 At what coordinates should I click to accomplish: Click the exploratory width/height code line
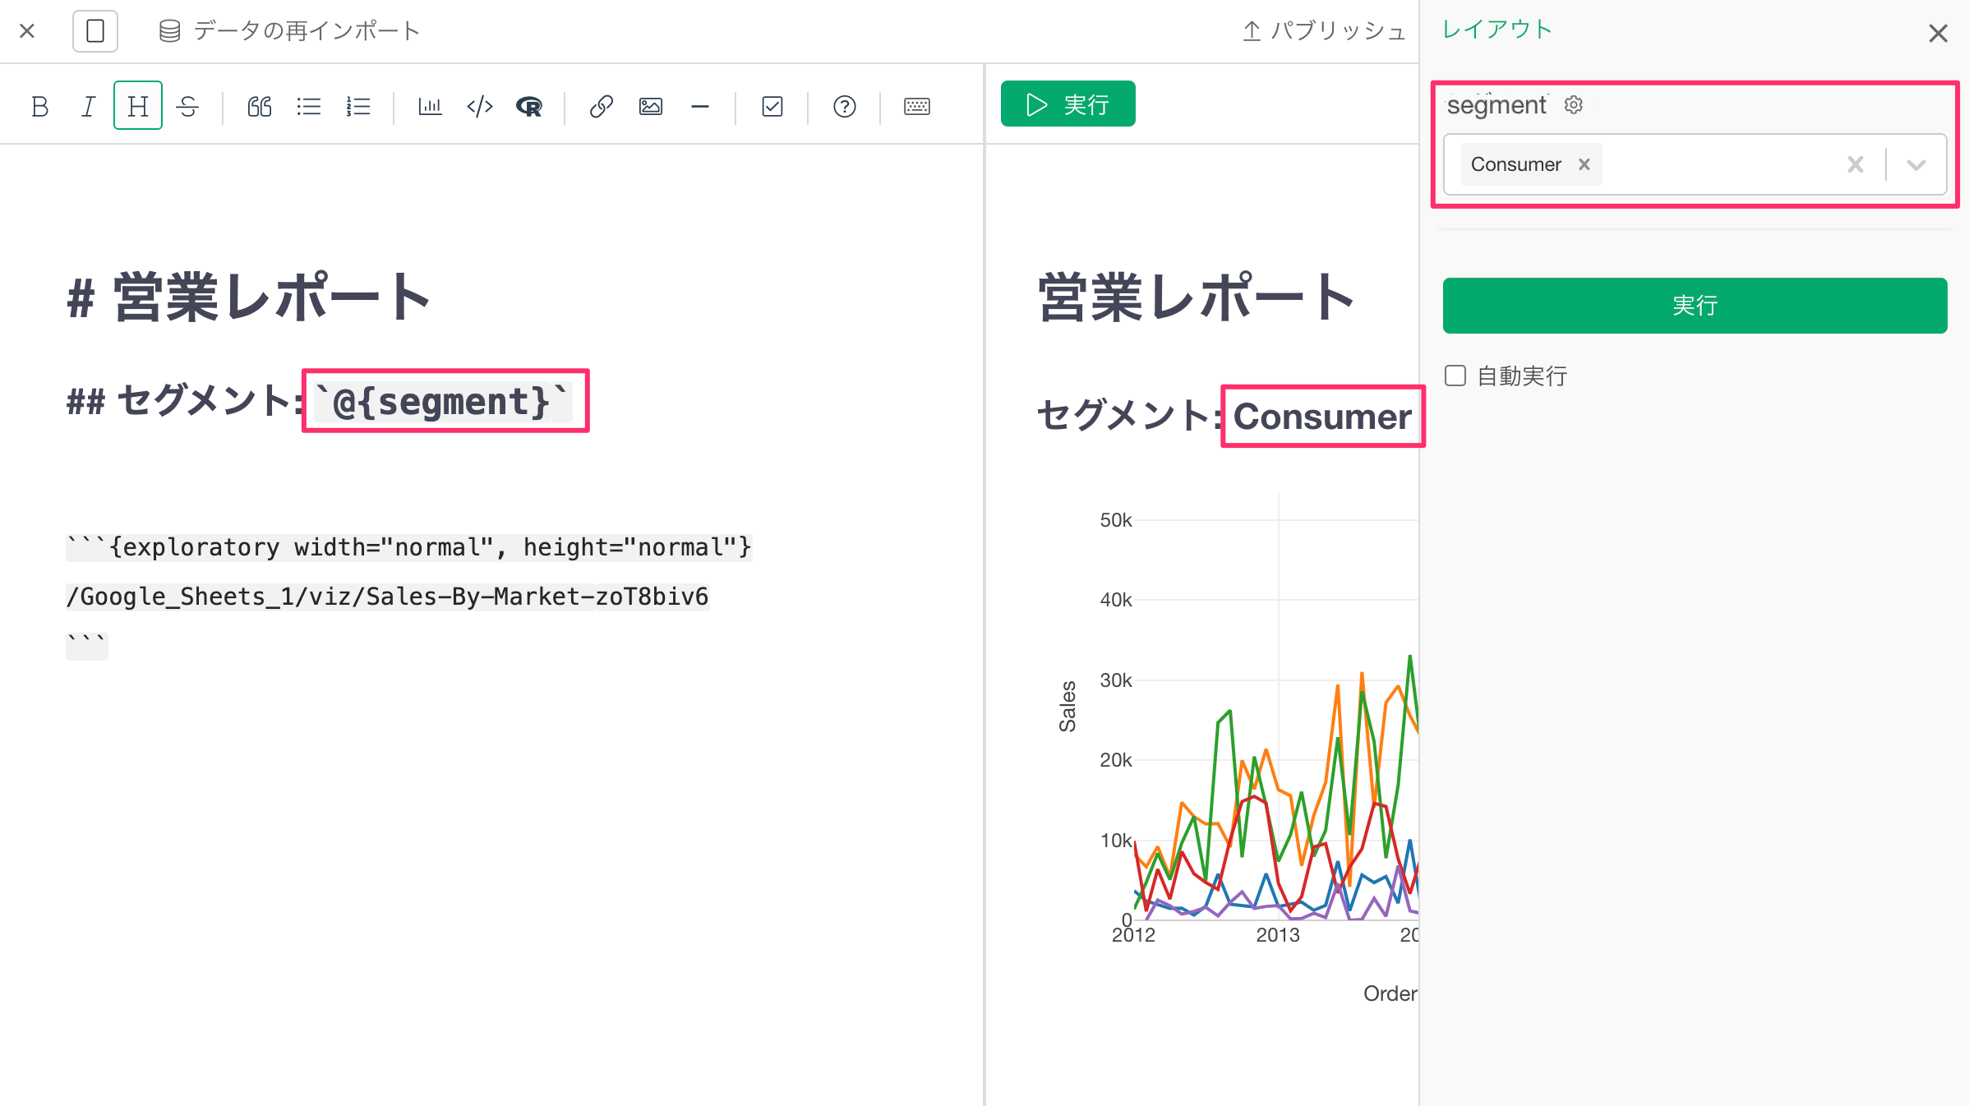coord(409,547)
